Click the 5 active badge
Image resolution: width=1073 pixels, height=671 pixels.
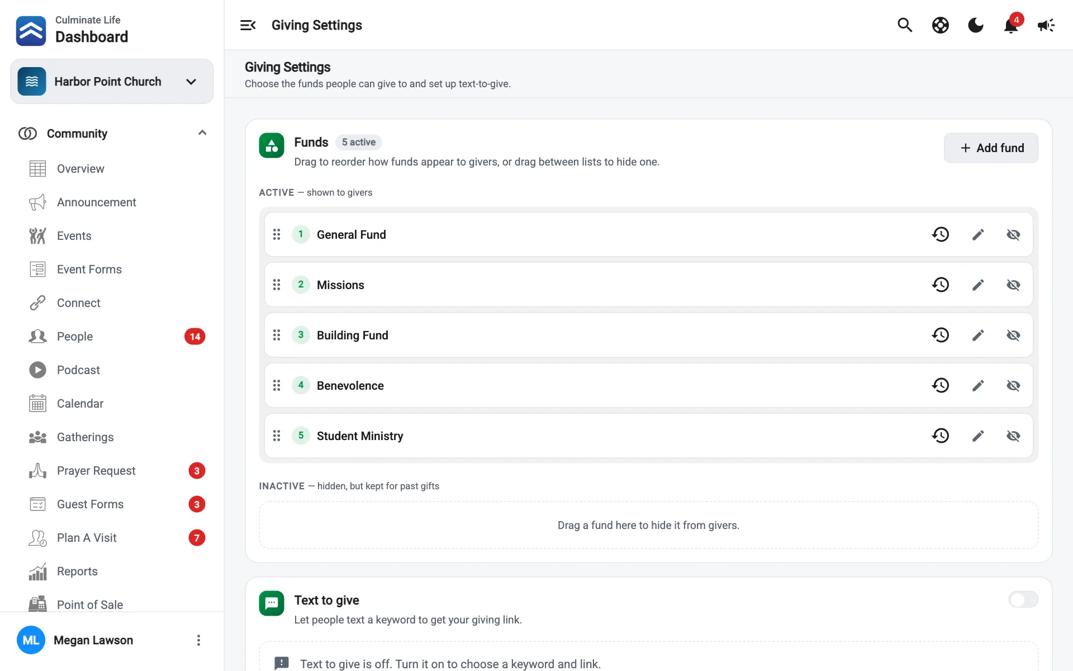pos(359,142)
